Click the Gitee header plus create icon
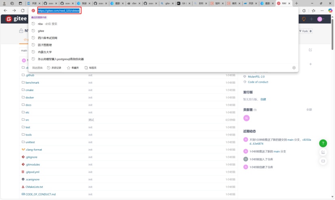This screenshot has height=200, width=335. pos(312,19)
